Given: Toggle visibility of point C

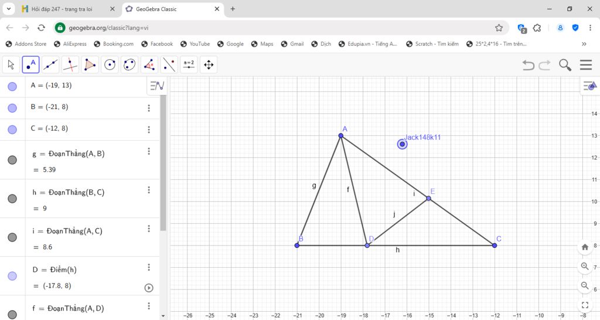Looking at the screenshot, I should [12, 130].
